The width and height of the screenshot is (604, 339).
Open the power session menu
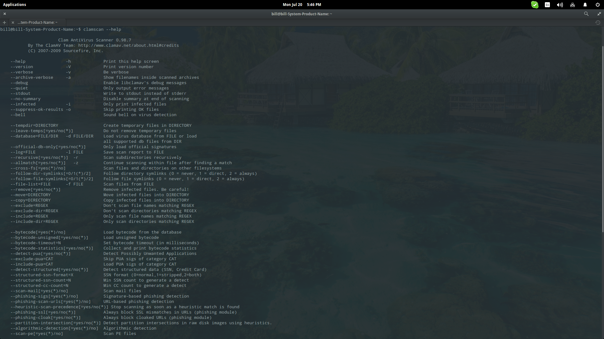click(x=598, y=5)
